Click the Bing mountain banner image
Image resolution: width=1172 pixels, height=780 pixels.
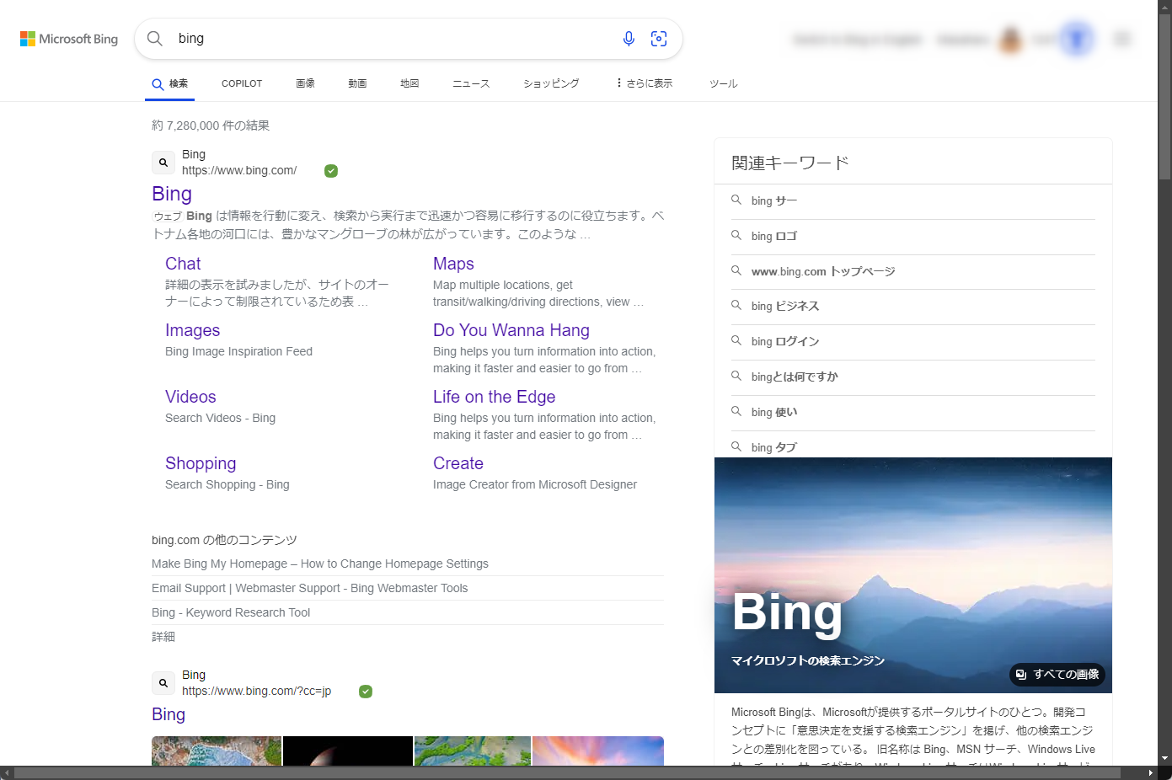913,575
